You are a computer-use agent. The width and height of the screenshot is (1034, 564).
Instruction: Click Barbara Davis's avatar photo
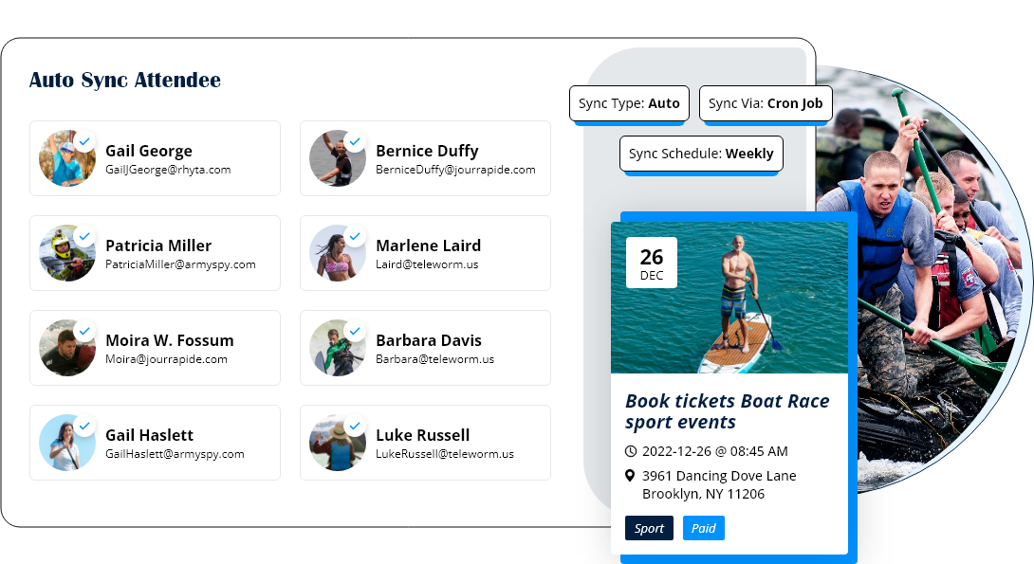point(336,349)
